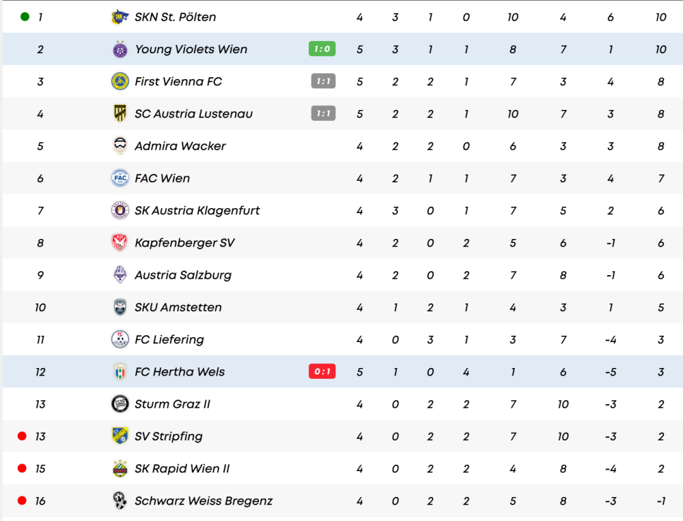
Task: Open the SK Austria Klagenfurt team page
Action: (x=197, y=210)
